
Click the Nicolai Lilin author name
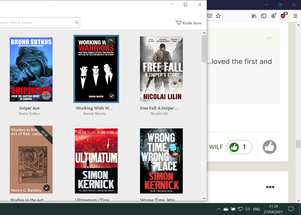click(x=159, y=114)
